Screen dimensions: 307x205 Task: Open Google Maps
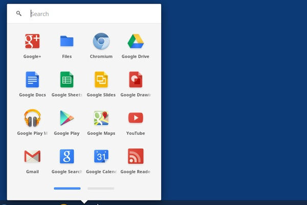point(101,118)
